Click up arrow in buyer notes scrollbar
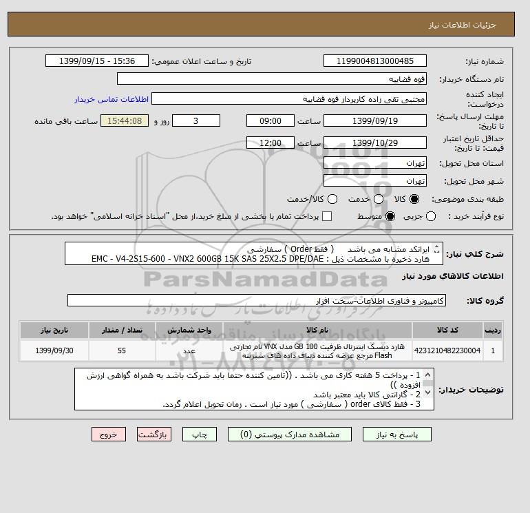This screenshot has width=530, height=513. coord(427,375)
